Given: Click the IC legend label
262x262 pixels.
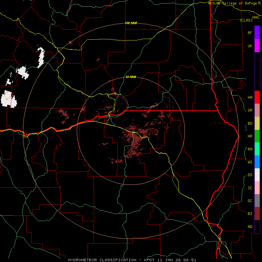Looking at the screenshot, I should (x=250, y=188).
